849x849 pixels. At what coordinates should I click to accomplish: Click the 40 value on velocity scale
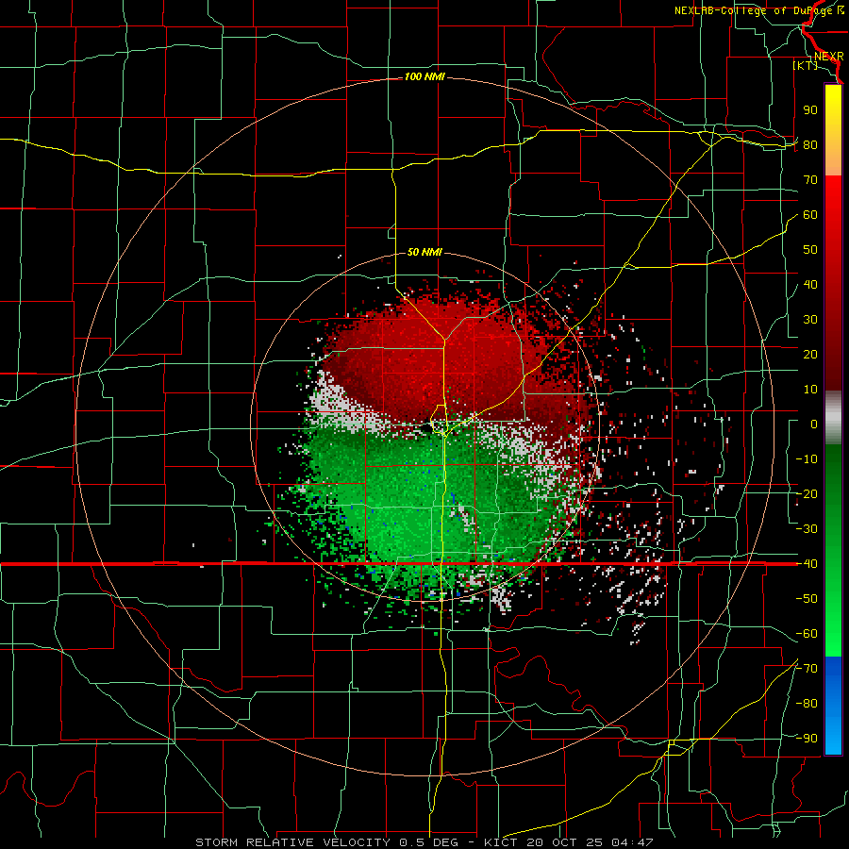point(810,285)
